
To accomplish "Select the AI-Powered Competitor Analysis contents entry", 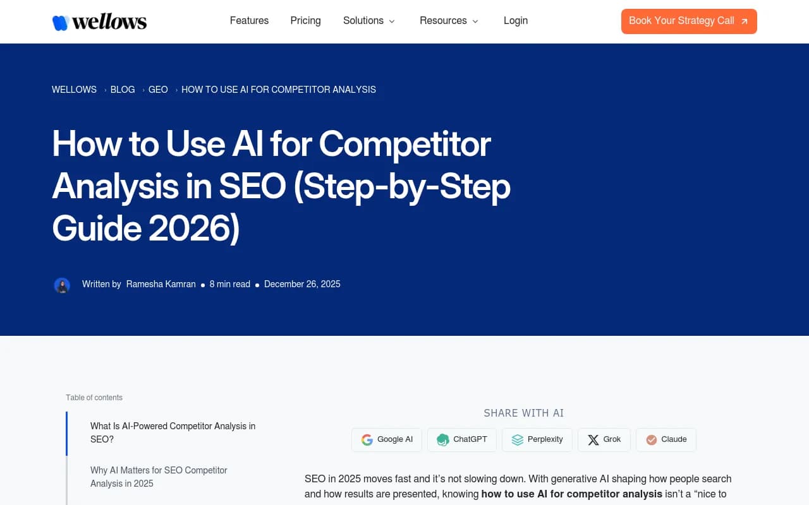I will click(x=173, y=432).
